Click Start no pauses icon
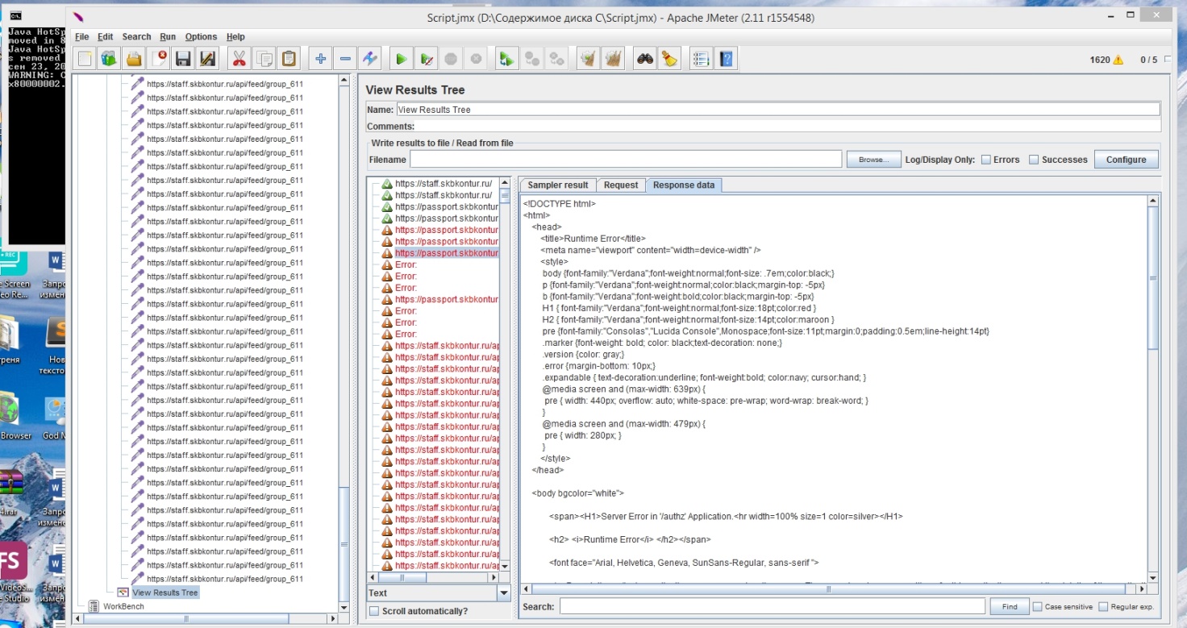Viewport: 1187px width, 628px height. click(x=427, y=58)
